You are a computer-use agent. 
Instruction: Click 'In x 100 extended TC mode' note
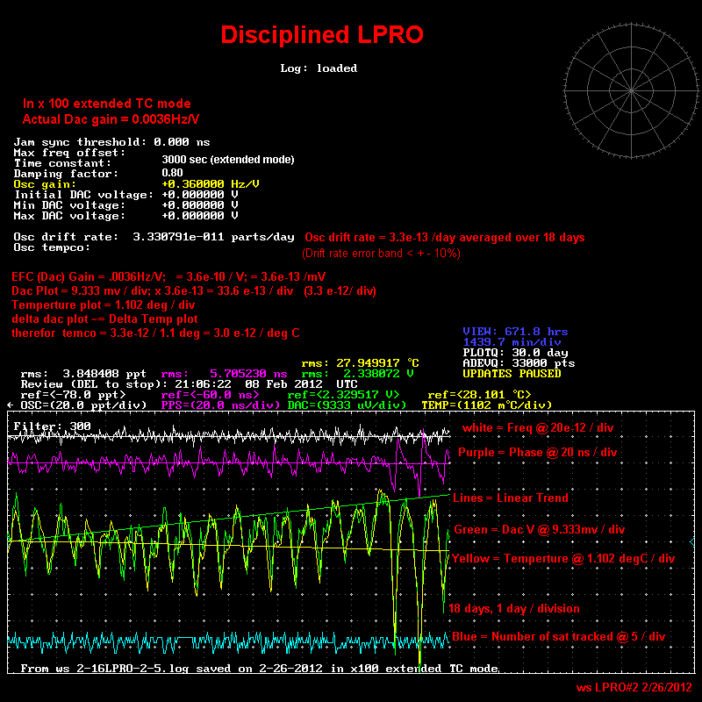(106, 104)
